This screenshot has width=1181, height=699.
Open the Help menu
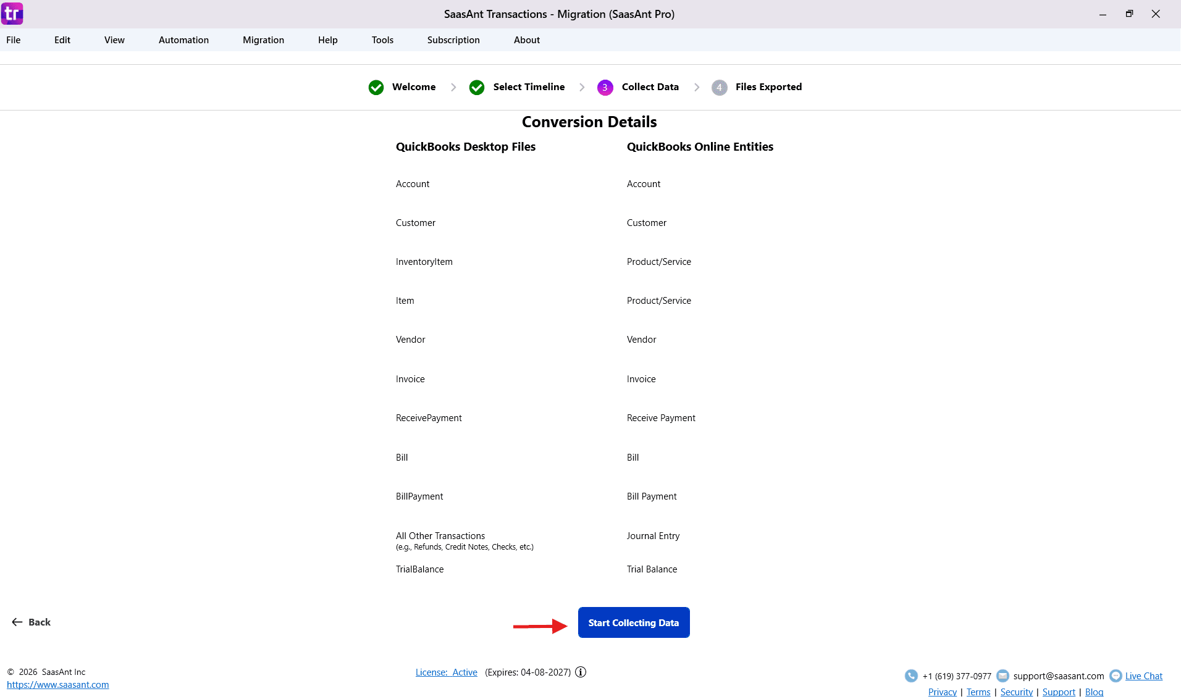[x=328, y=40]
